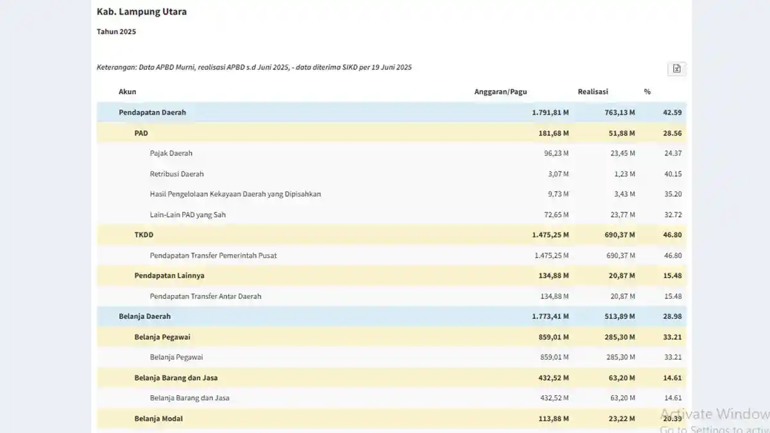Screen dimensions: 770x433
Task: Click the Keterangan data note text
Action: (x=254, y=67)
